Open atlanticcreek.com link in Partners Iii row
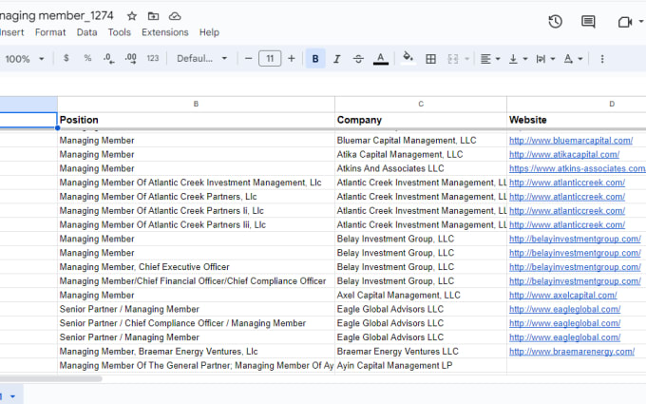646x404 pixels. (x=567, y=225)
